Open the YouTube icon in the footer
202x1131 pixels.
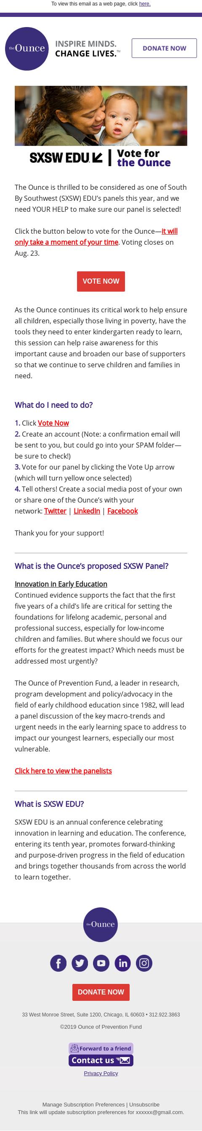(x=101, y=963)
